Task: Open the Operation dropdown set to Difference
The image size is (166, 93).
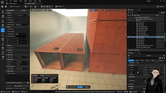Action: tap(21, 15)
